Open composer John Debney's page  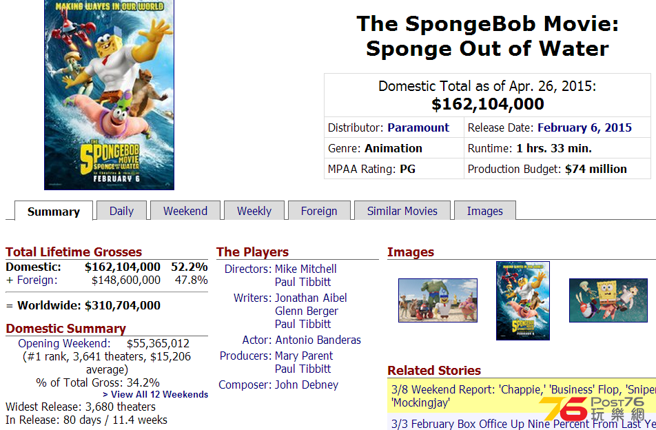[x=307, y=385]
